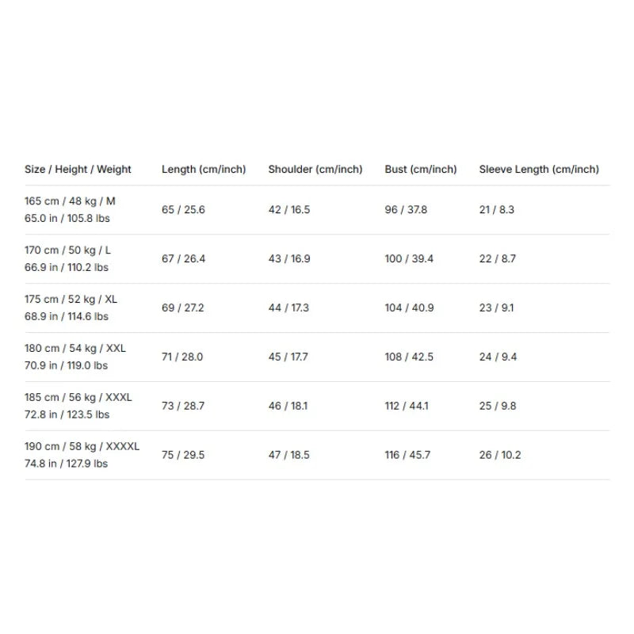The height and width of the screenshot is (634, 634).
Task: Click the Bust (cm/inch) header
Action: (x=421, y=169)
